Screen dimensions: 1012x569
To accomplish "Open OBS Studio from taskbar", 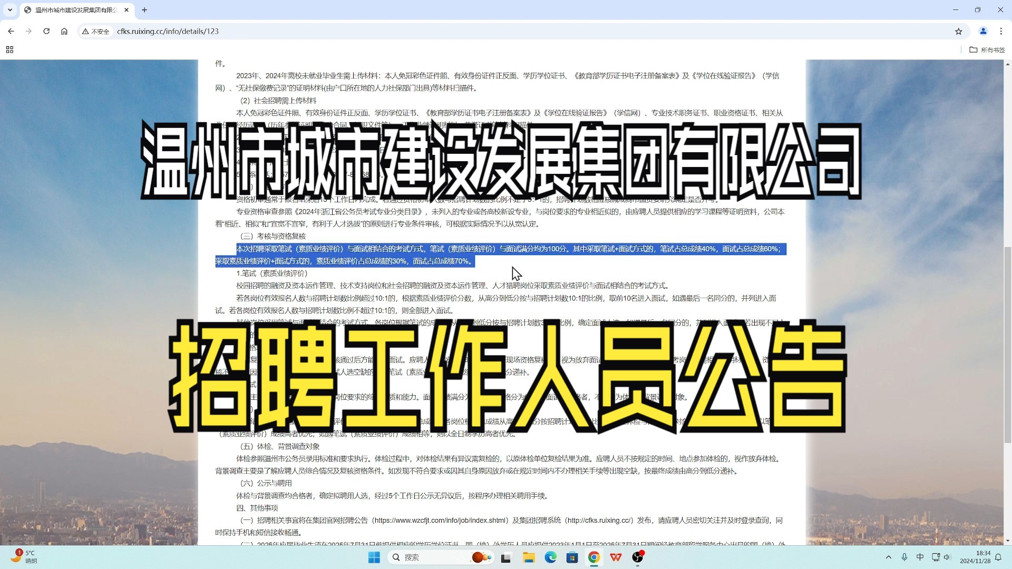I will pyautogui.click(x=638, y=557).
